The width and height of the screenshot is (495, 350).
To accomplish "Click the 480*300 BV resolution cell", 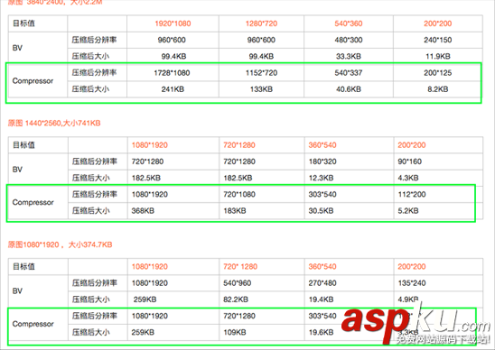I will 349,40.
